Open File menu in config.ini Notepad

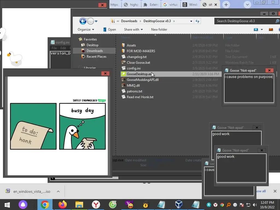(x=54, y=48)
